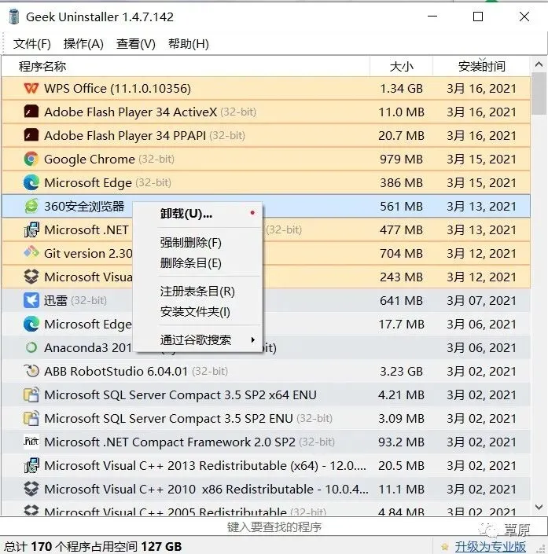
Task: Click the SQL Server Compact 3.09 MB icon
Action: [31, 418]
